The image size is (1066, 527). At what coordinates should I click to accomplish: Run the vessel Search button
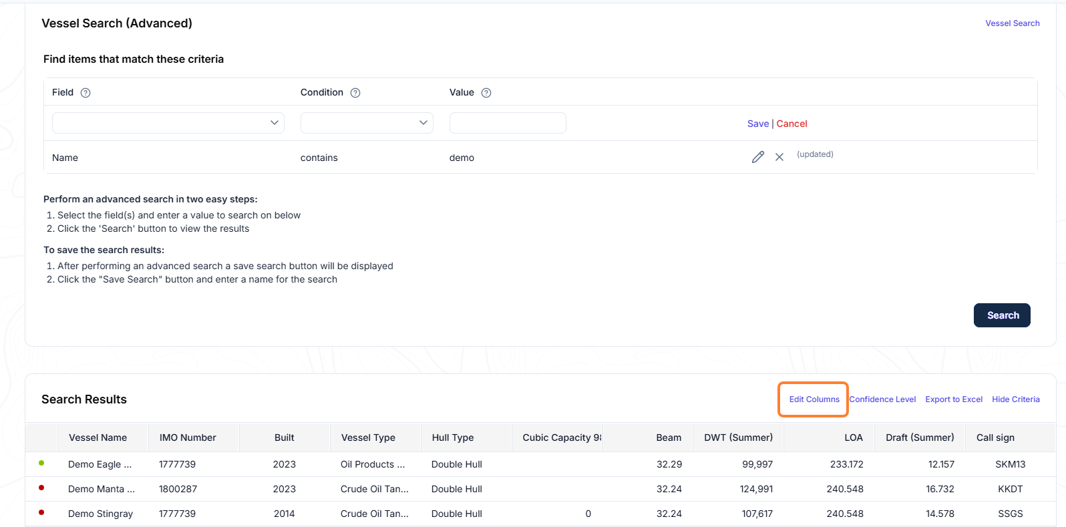coord(1002,315)
